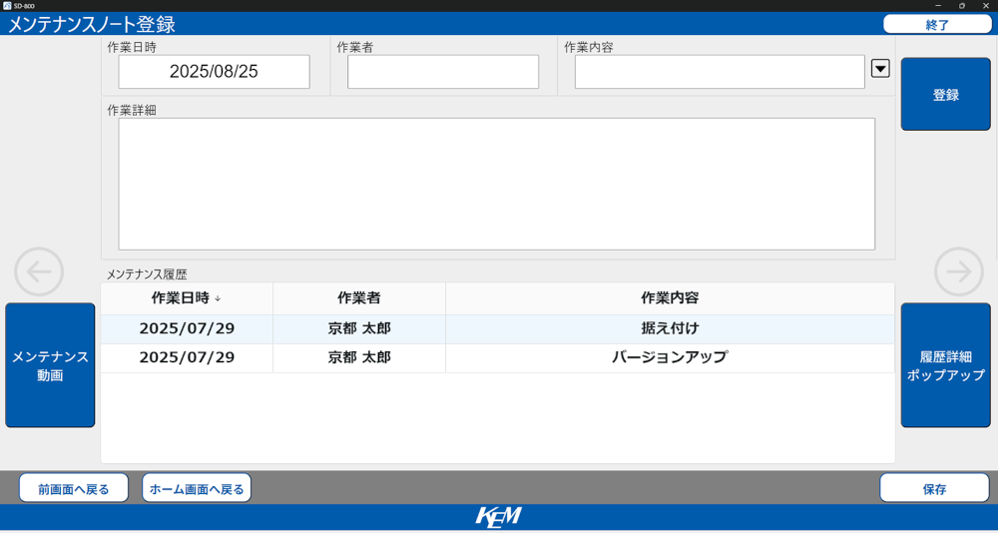Click the 終了 button
998x533 pixels.
[937, 25]
